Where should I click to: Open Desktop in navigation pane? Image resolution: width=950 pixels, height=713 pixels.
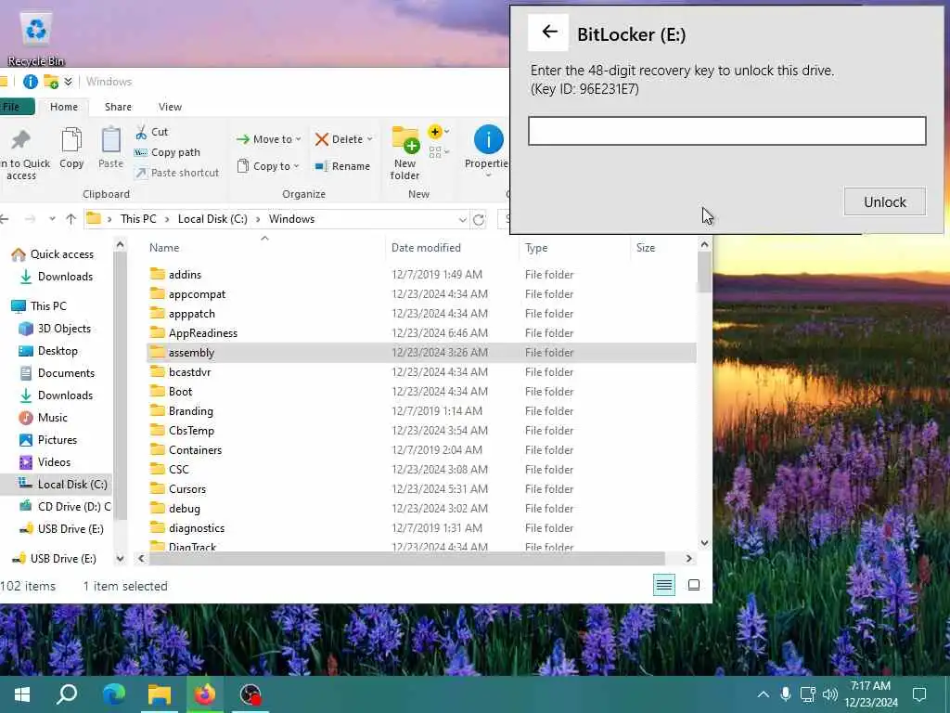pos(58,351)
